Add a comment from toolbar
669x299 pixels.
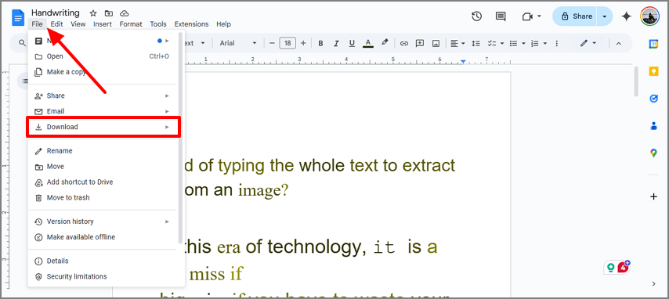(420, 43)
